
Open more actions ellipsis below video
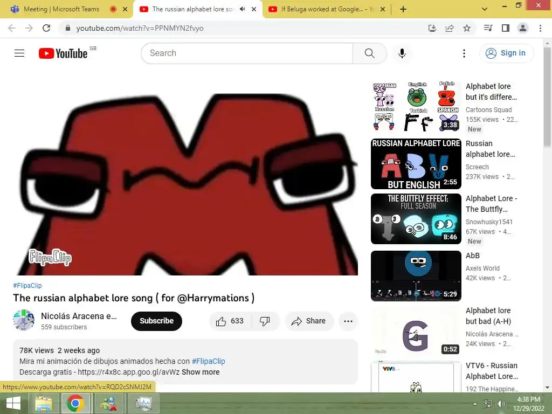point(348,321)
